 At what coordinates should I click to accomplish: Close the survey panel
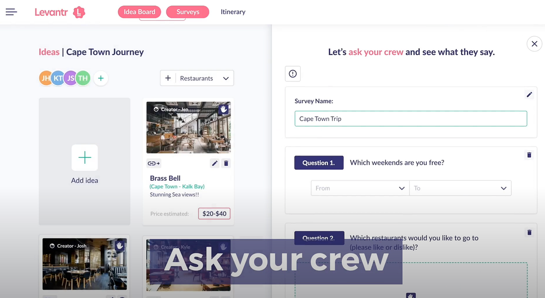pos(534,44)
